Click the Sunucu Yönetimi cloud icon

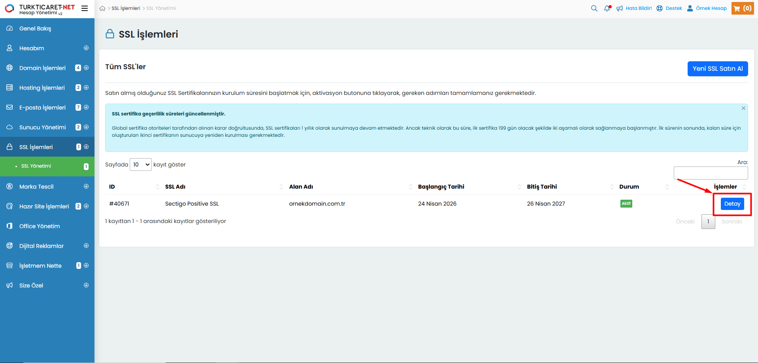point(9,127)
